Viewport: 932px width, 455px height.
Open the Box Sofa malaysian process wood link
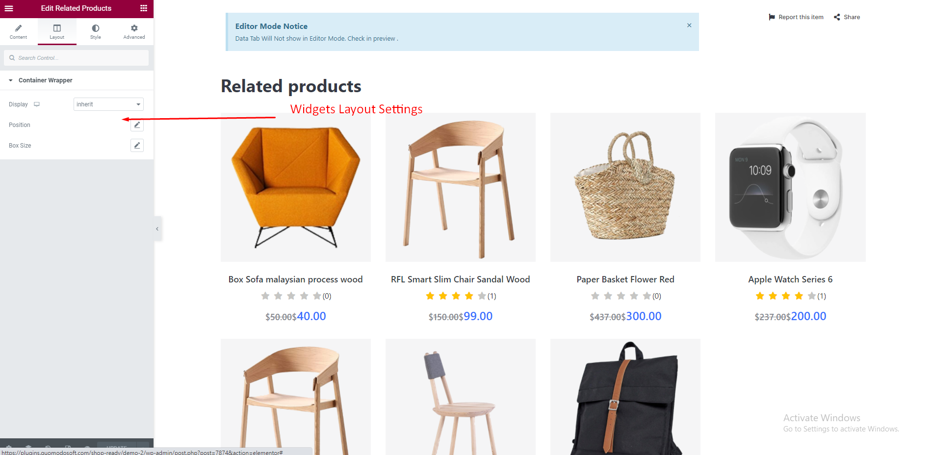tap(295, 279)
